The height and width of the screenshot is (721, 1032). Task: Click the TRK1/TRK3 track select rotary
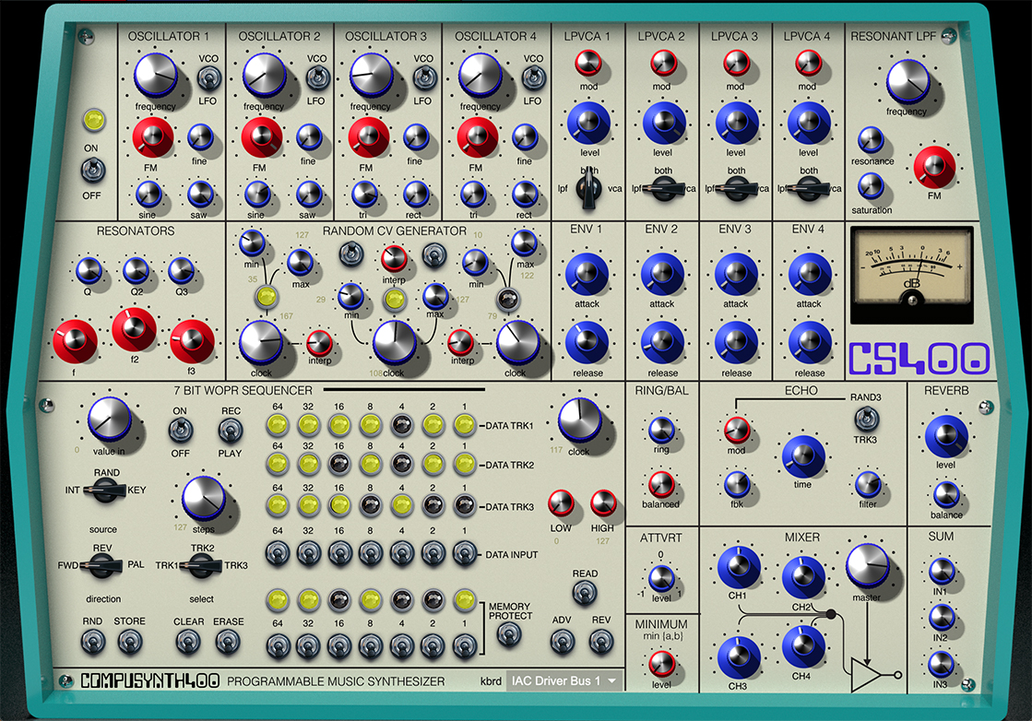(200, 565)
